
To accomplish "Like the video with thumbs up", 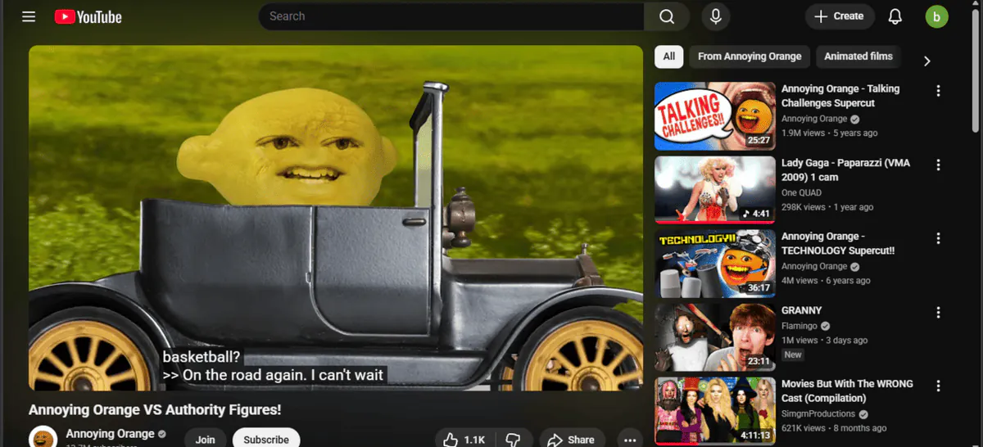I will point(464,440).
